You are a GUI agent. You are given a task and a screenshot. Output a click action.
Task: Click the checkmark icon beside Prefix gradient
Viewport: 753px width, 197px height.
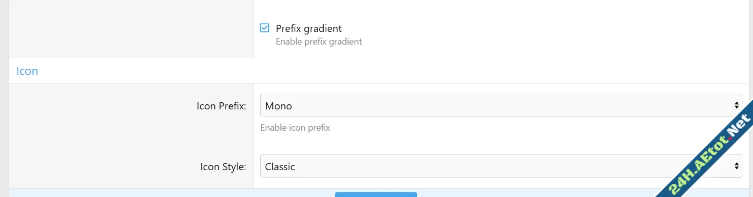point(265,28)
